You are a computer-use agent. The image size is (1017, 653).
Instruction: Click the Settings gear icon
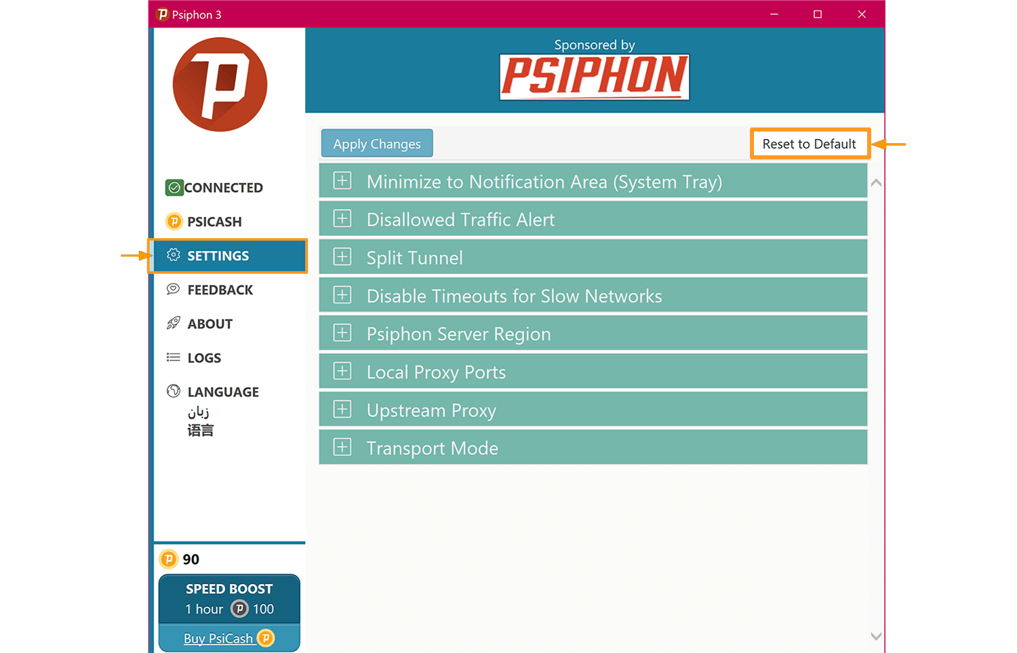[x=174, y=255]
